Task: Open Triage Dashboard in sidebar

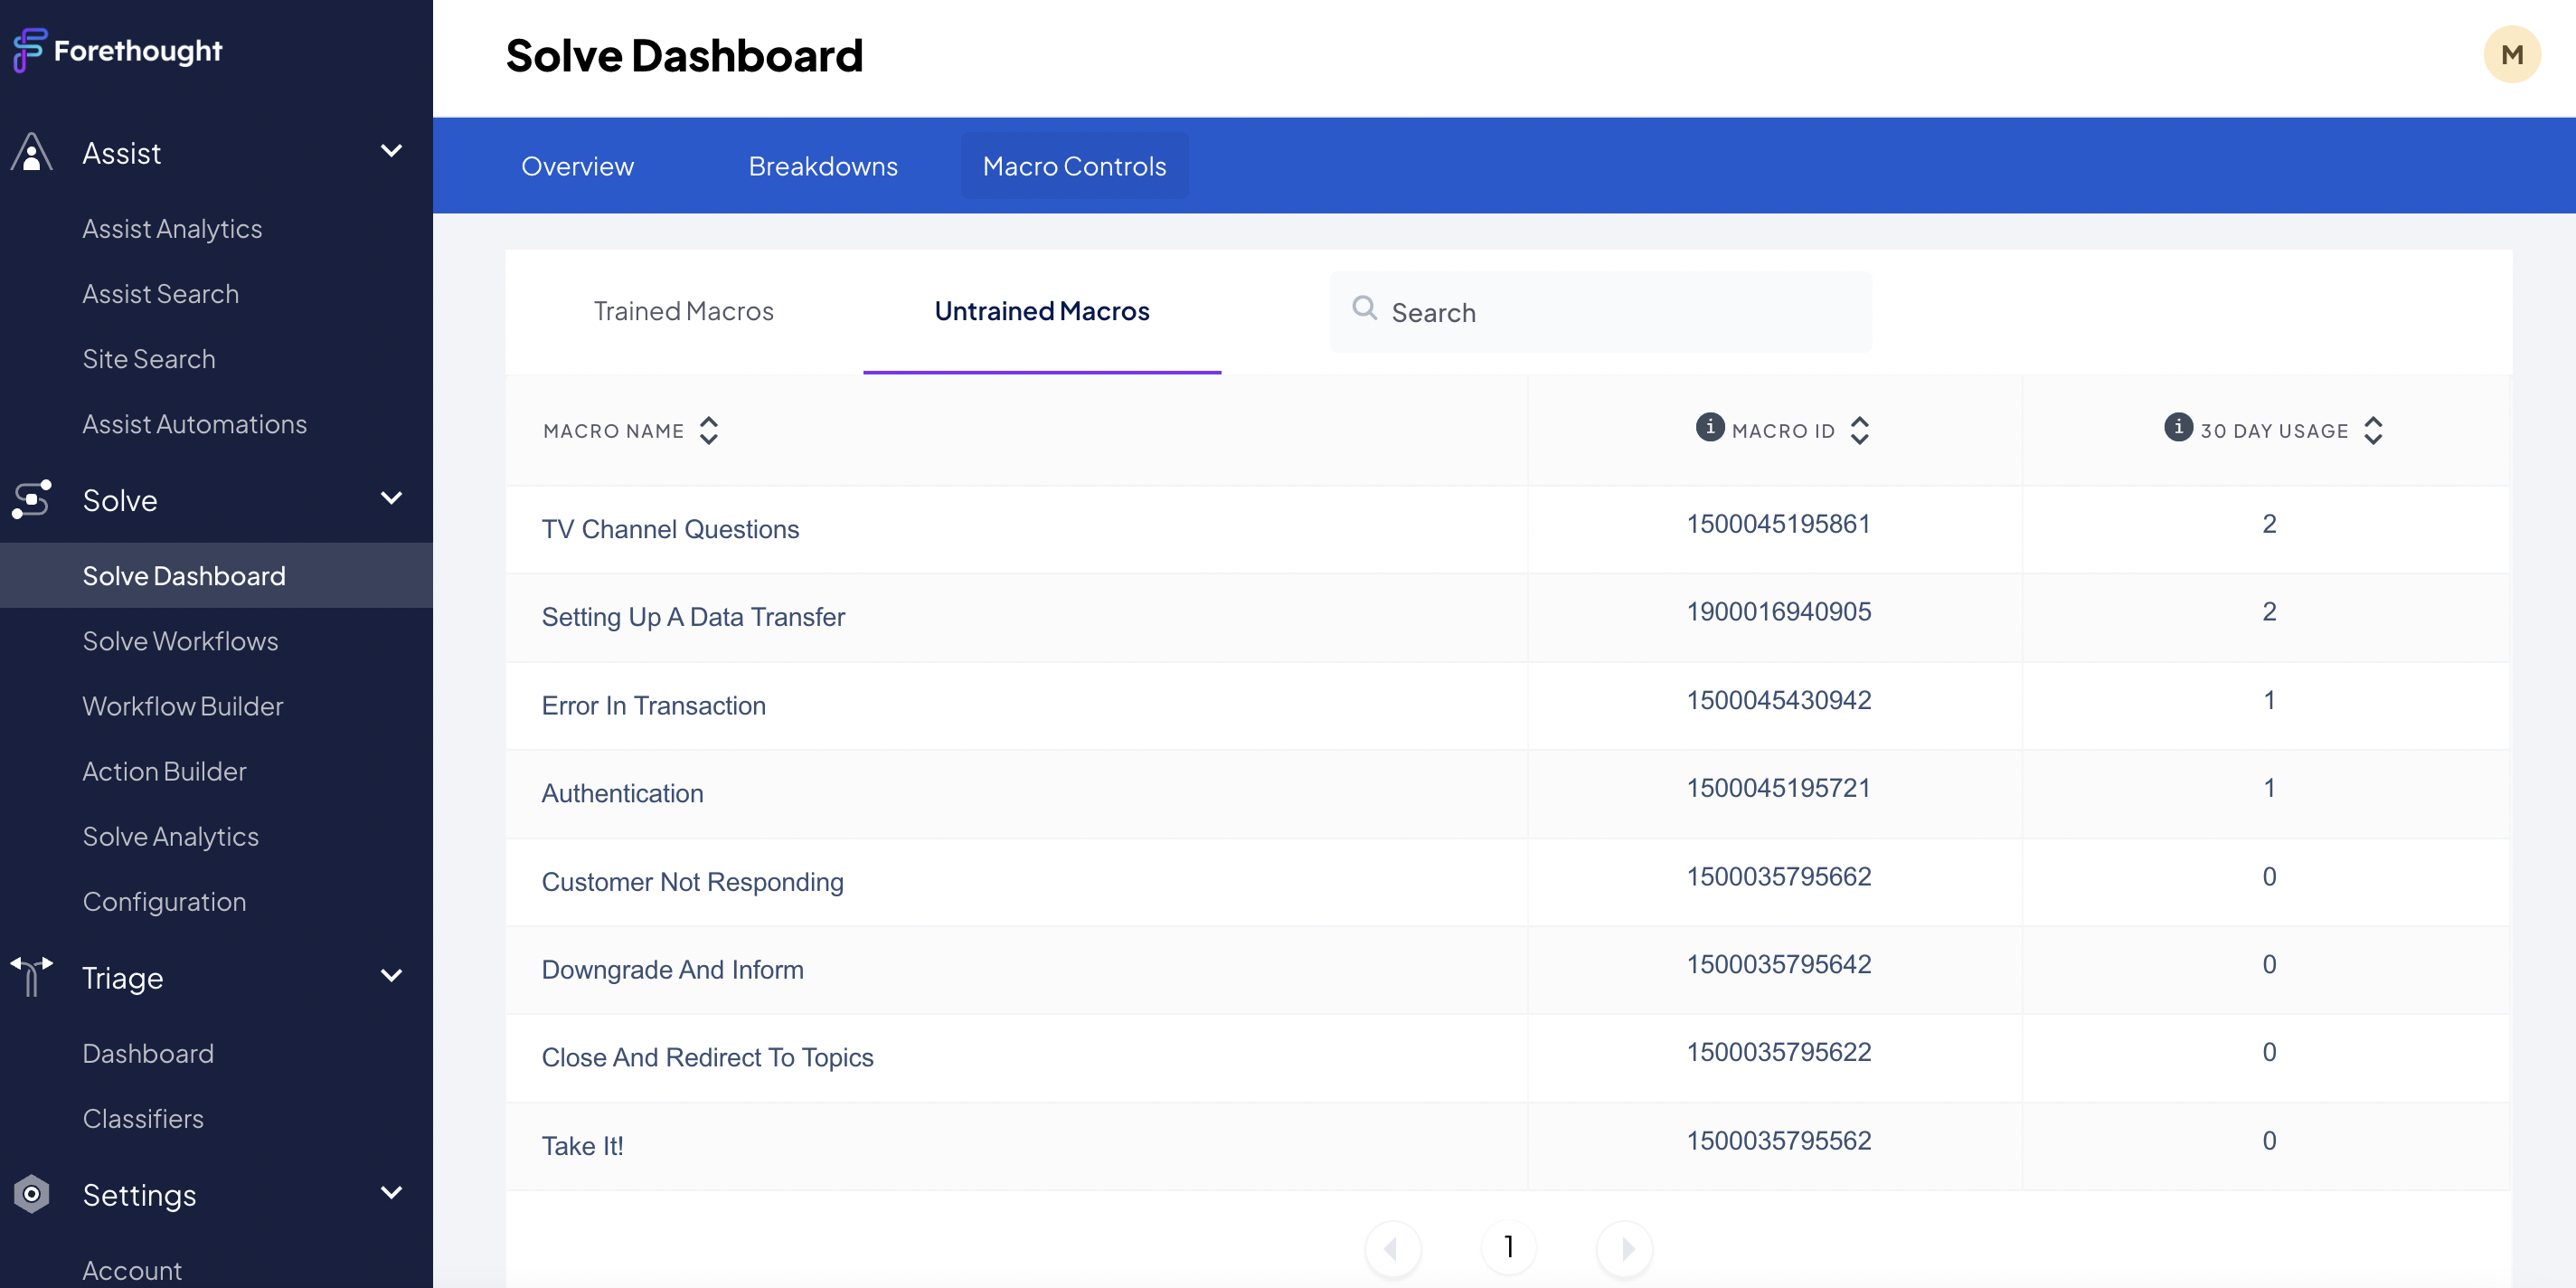Action: coord(148,1053)
